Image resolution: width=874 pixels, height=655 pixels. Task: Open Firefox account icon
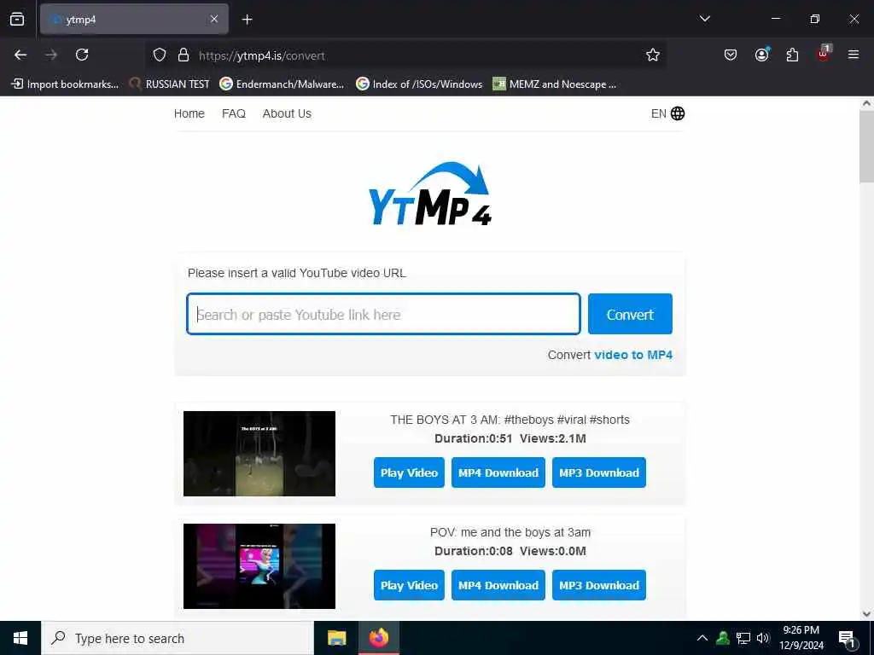761,55
